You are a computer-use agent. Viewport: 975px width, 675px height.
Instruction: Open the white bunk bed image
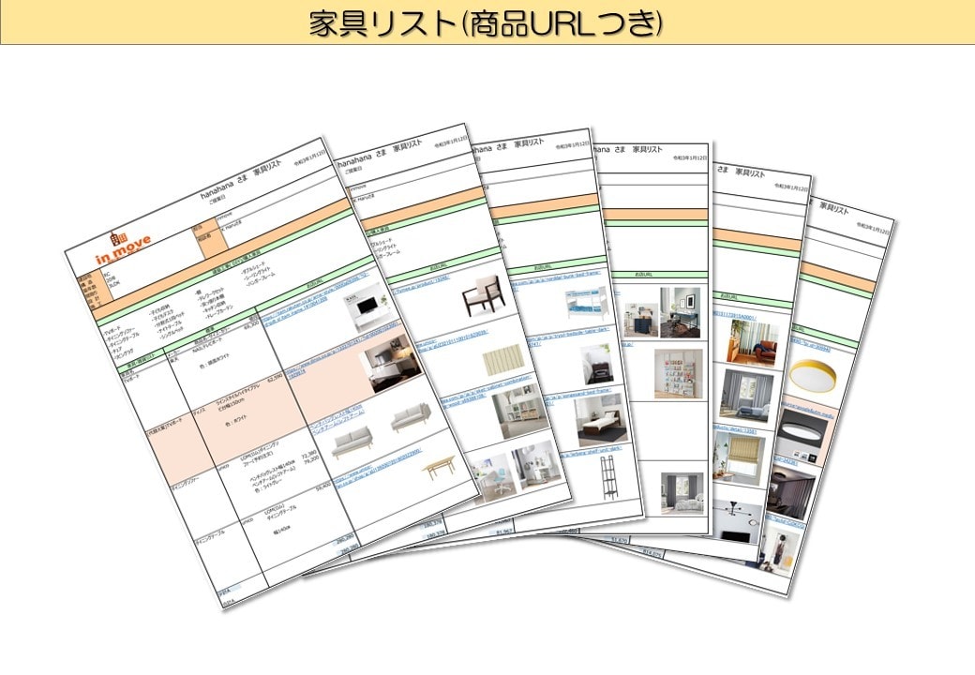point(586,304)
